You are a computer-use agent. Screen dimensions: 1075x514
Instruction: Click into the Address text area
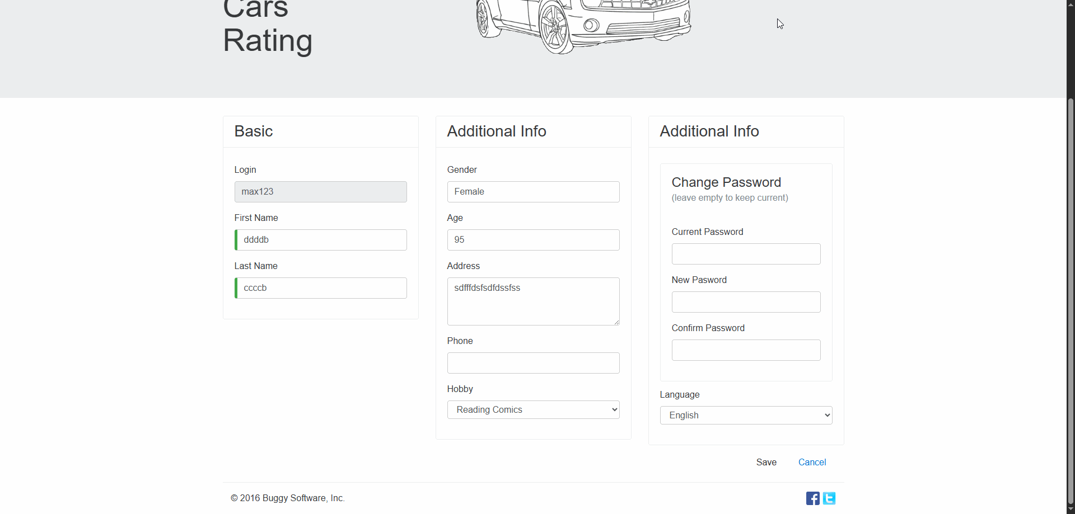(533, 301)
